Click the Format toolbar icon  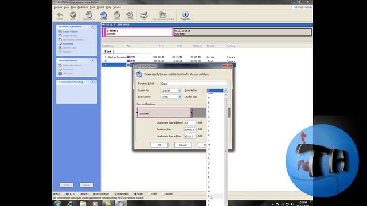point(130,15)
